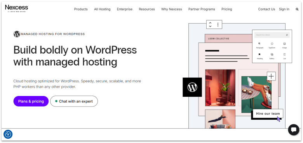Select the Gallery block icon
This screenshot has height=143, width=303.
click(x=272, y=54)
